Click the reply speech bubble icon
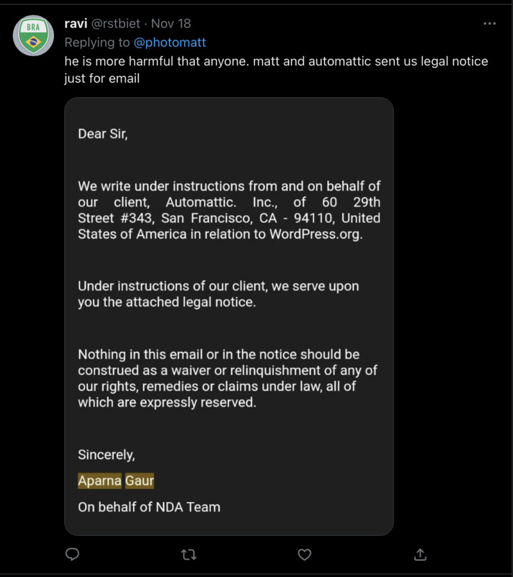Viewport: 513px width, 577px height. click(72, 554)
